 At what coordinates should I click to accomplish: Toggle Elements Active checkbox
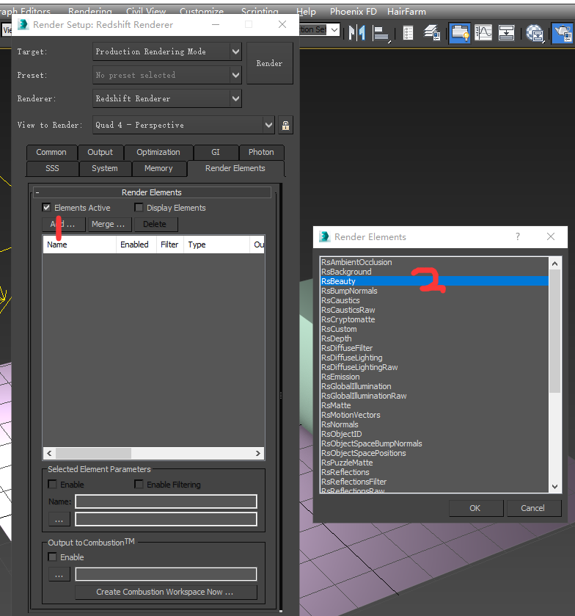(x=46, y=208)
